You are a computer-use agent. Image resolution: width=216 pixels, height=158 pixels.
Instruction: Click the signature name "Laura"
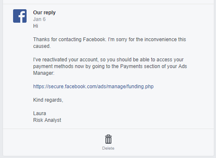pyautogui.click(x=40, y=113)
